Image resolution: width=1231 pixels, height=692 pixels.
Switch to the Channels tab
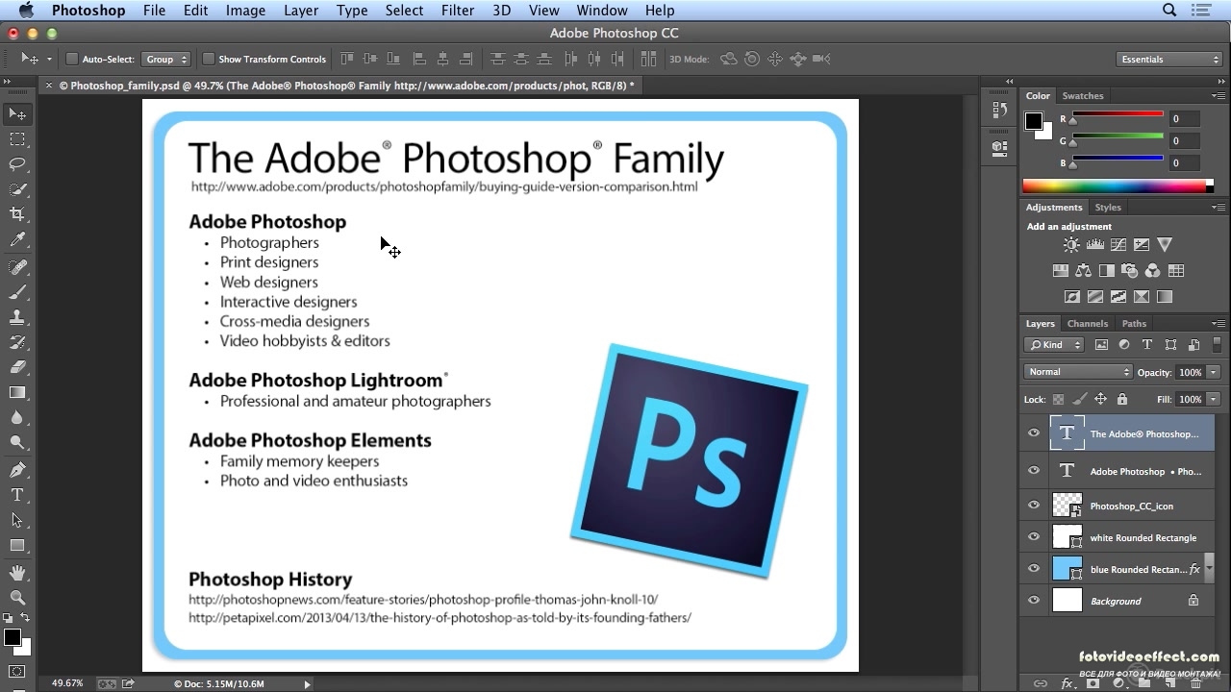click(1088, 324)
